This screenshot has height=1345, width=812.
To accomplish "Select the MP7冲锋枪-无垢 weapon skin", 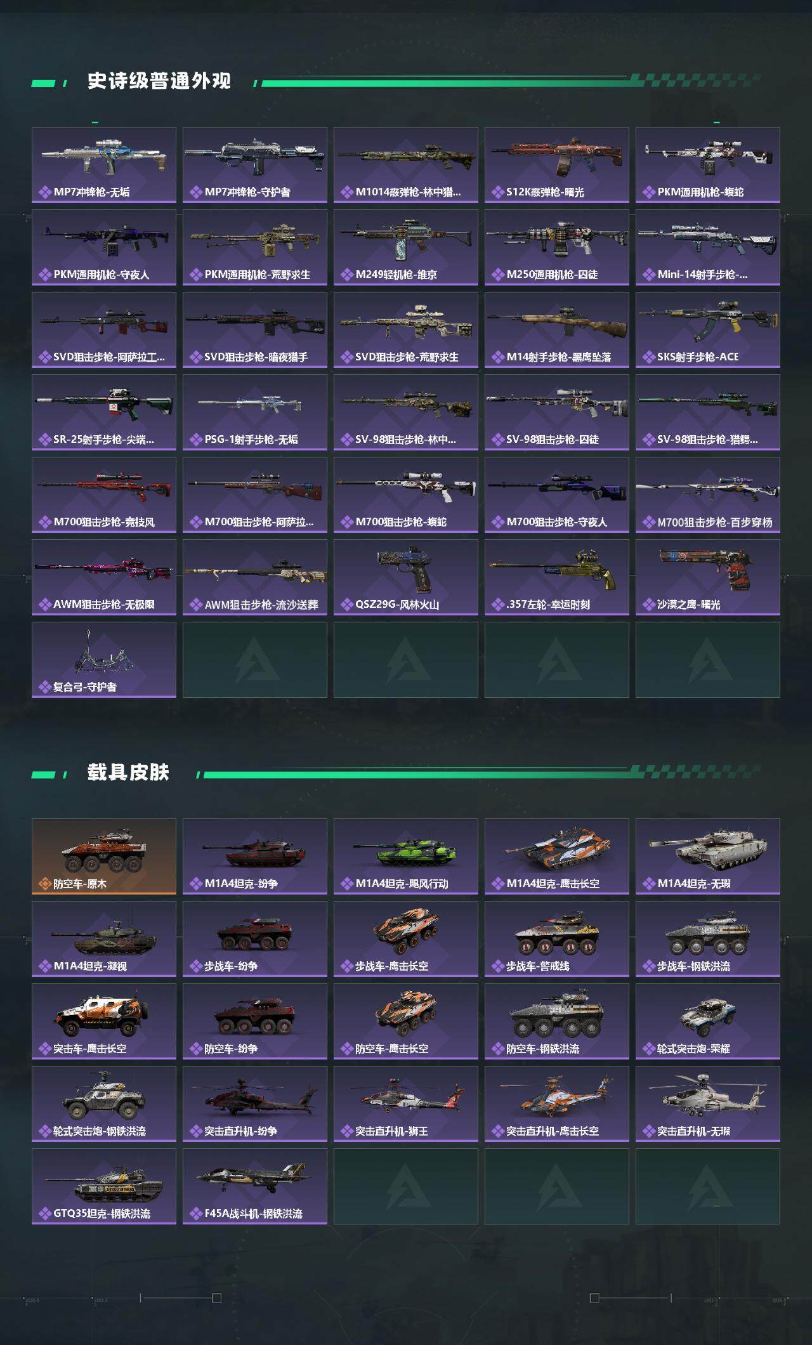I will [104, 165].
